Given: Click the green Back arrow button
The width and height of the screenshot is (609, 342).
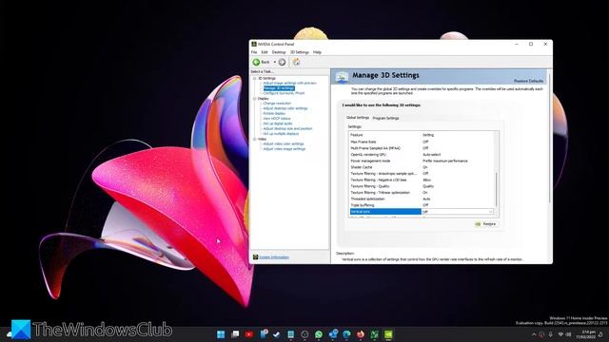Looking at the screenshot, I should [256, 62].
